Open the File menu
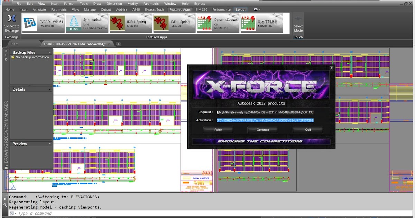The image size is (415, 218). (19, 4)
